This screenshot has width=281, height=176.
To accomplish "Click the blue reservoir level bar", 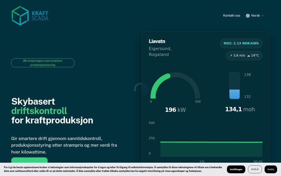I will pyautogui.click(x=235, y=94).
